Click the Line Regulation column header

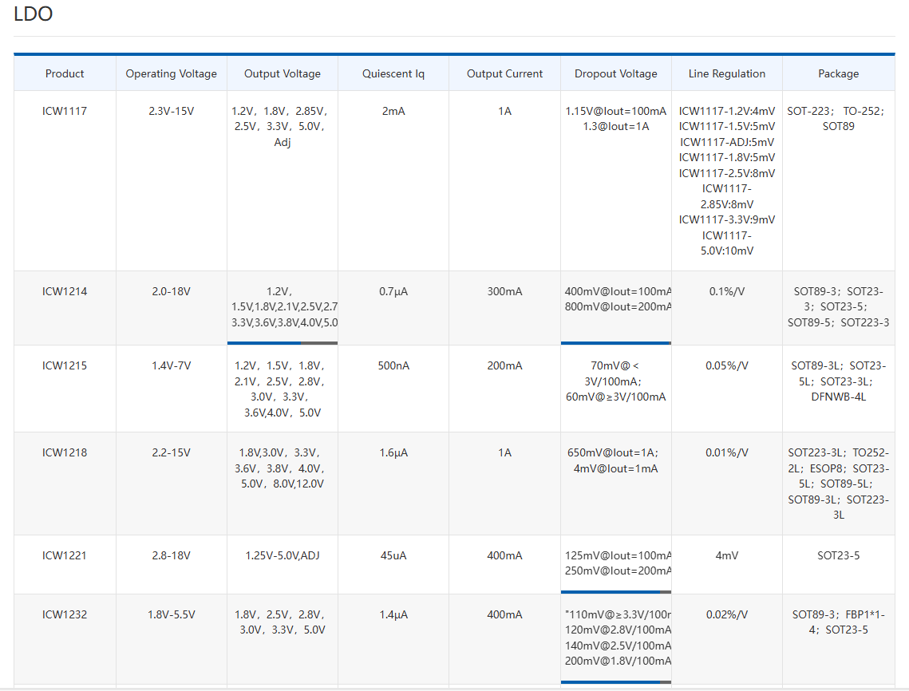click(x=726, y=73)
